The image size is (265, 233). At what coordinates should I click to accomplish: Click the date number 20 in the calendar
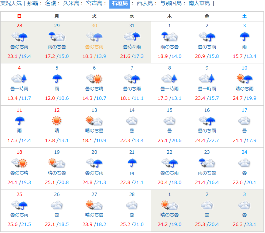click(x=94, y=152)
